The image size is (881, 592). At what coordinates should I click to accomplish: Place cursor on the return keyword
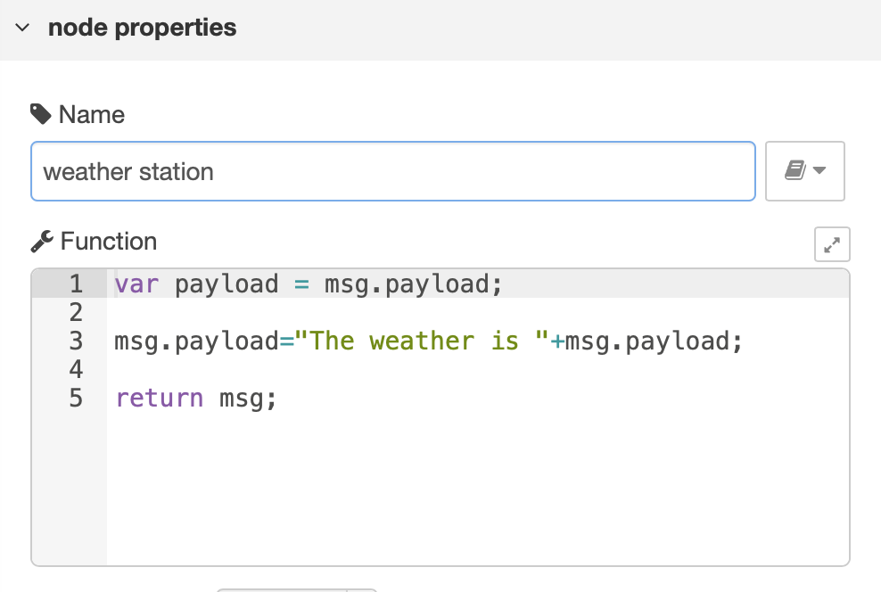(x=160, y=398)
